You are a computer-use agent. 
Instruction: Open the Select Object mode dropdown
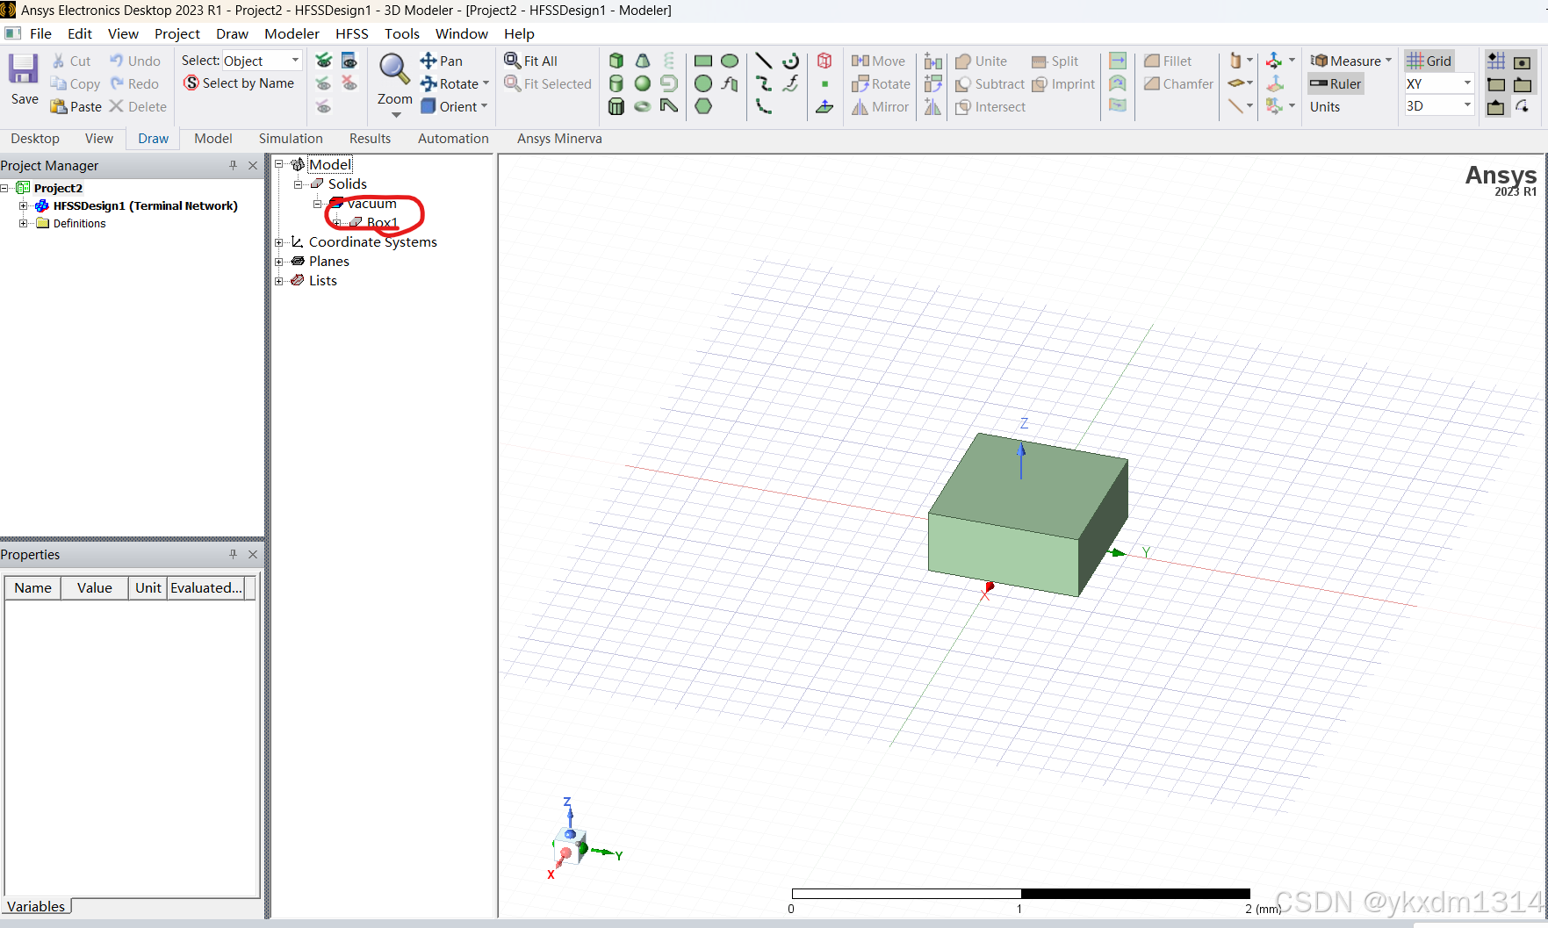click(x=296, y=61)
